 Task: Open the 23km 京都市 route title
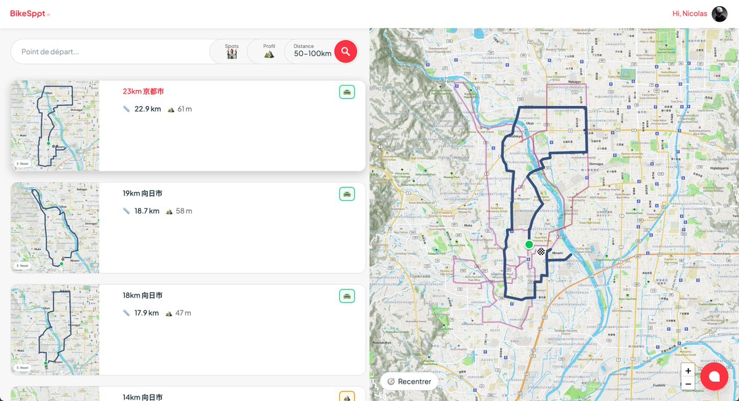point(143,91)
